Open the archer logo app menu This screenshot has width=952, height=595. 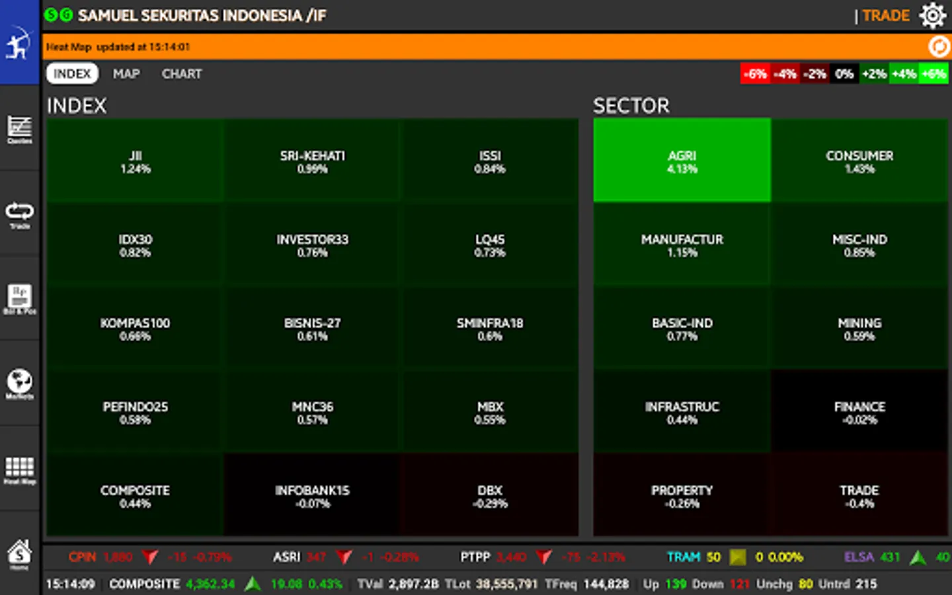coord(19,42)
